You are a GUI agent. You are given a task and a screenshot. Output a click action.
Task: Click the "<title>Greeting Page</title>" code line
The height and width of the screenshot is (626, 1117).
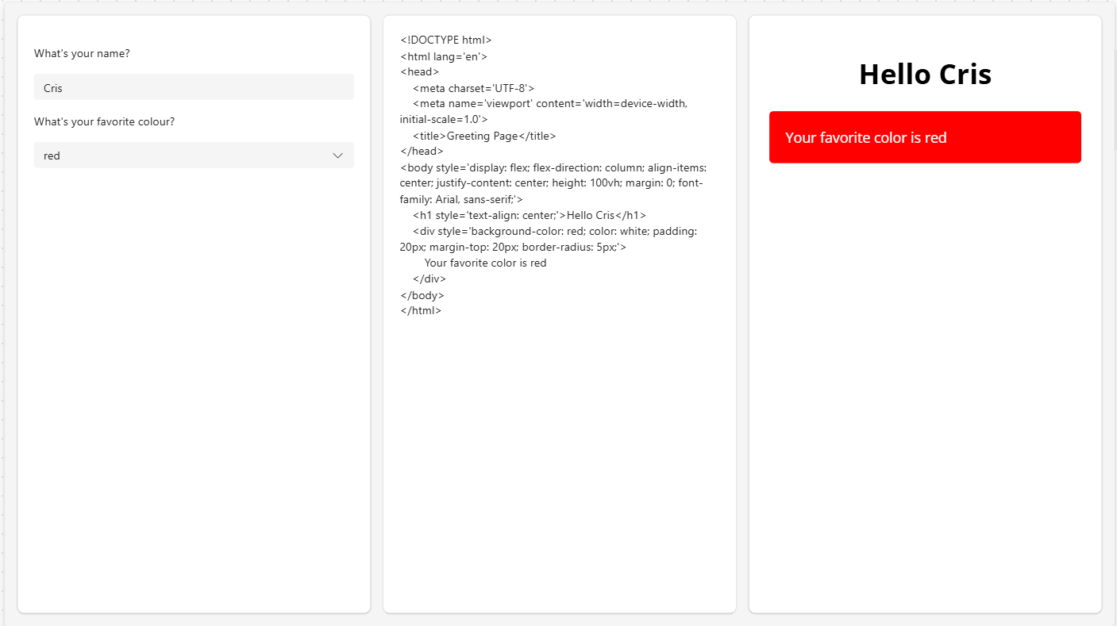coord(484,136)
